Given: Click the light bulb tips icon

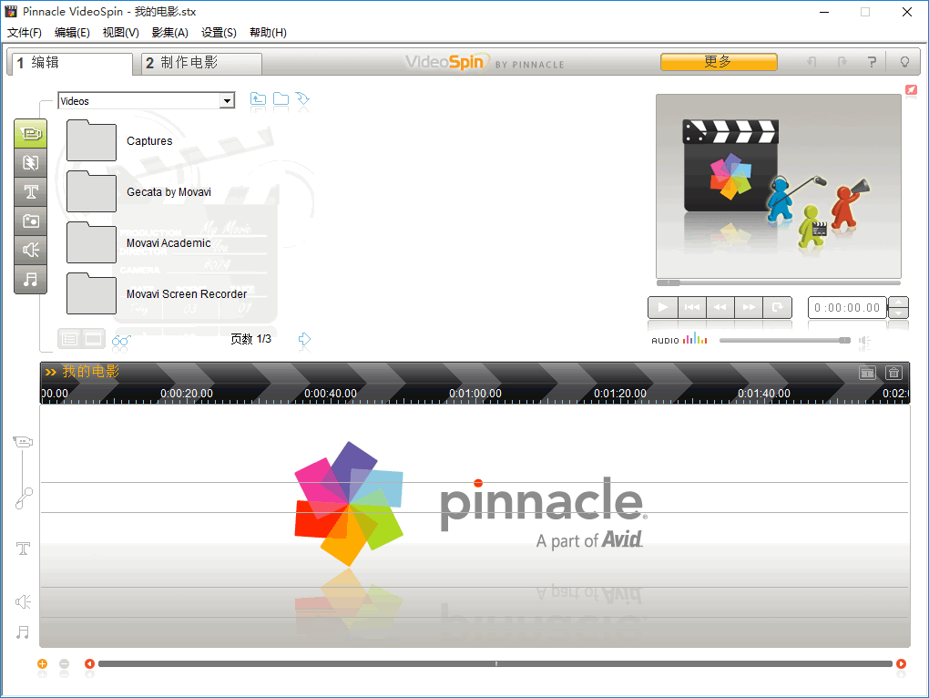Looking at the screenshot, I should (x=904, y=62).
